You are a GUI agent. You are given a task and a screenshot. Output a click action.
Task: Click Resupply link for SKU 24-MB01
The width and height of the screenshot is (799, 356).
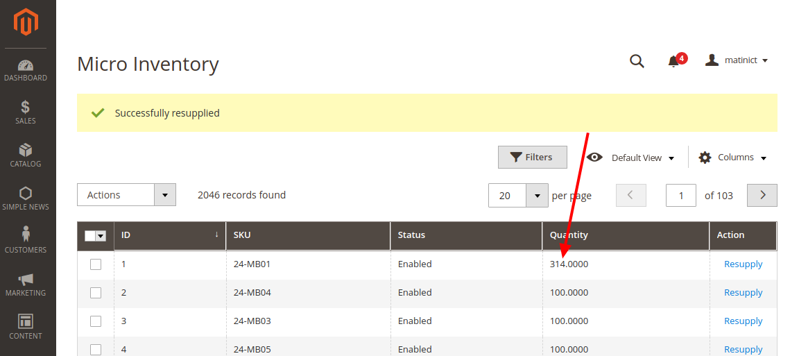743,264
